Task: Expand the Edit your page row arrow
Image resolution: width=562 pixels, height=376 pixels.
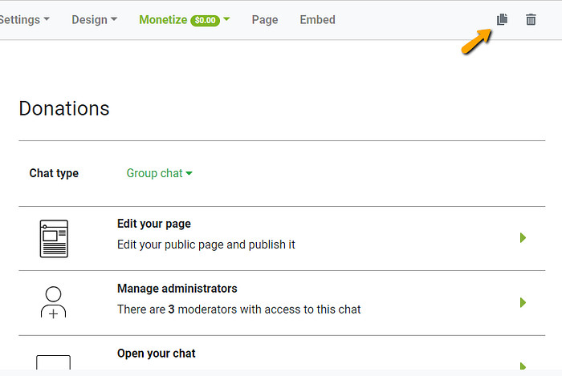Action: [x=523, y=237]
